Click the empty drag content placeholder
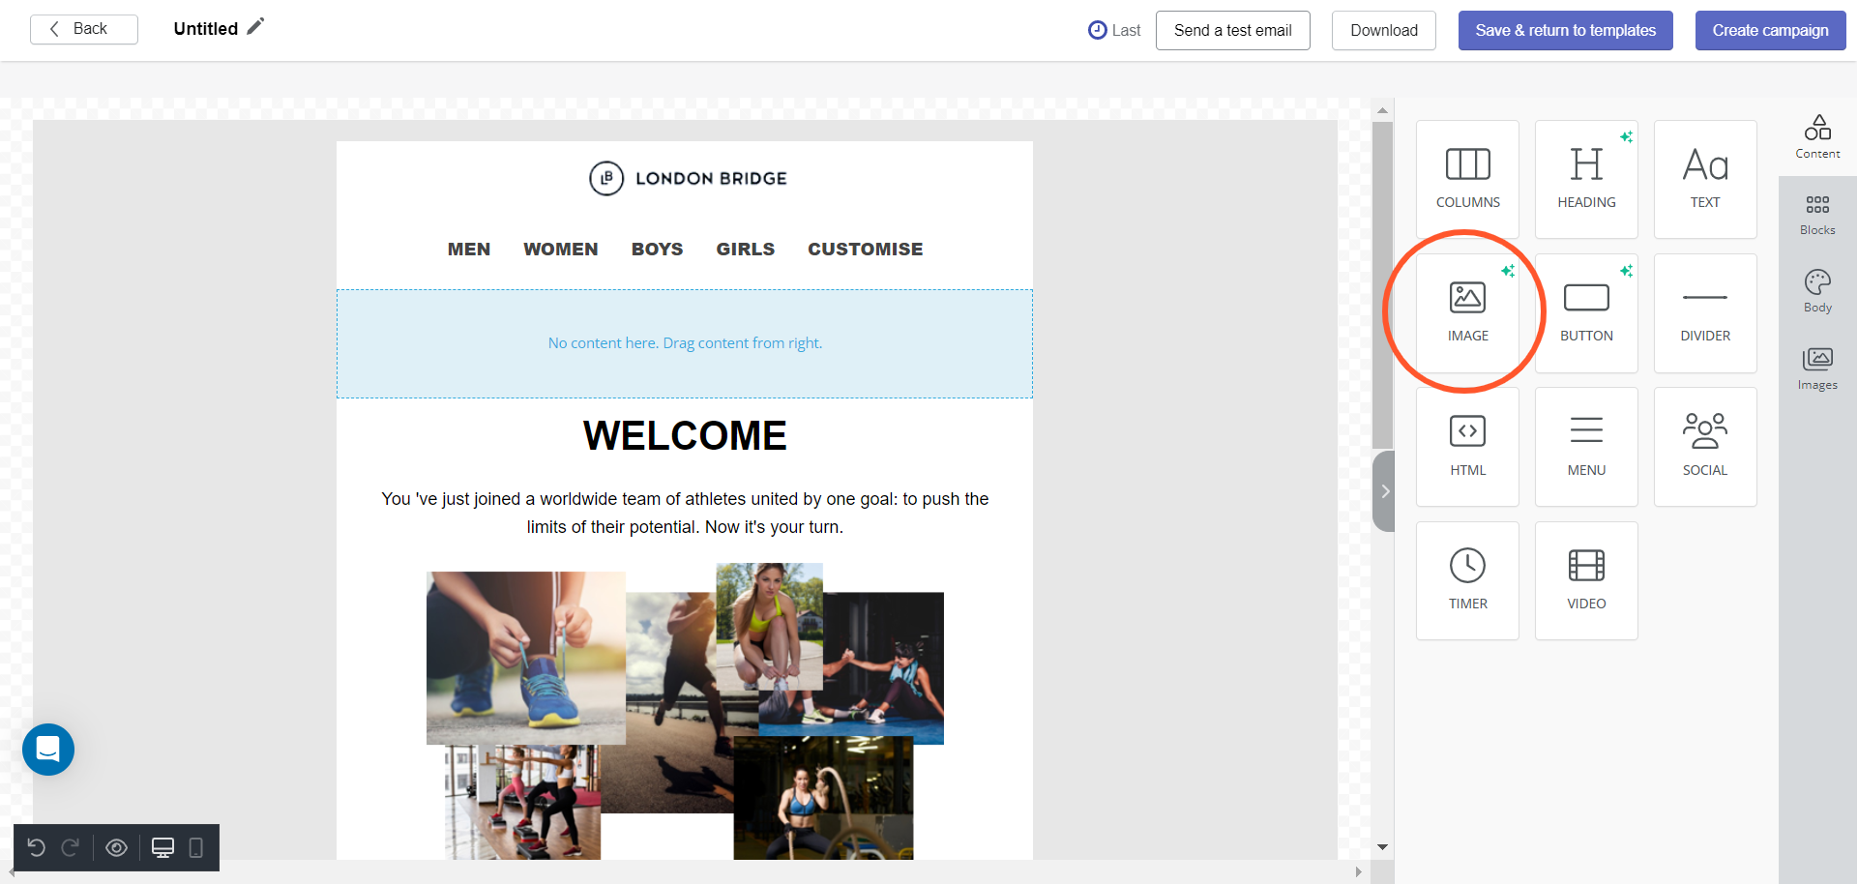 pos(684,343)
